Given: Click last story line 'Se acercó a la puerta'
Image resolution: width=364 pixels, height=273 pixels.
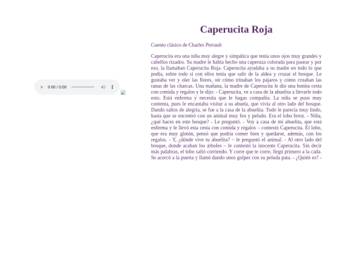Looking at the screenshot, I should (237, 158).
